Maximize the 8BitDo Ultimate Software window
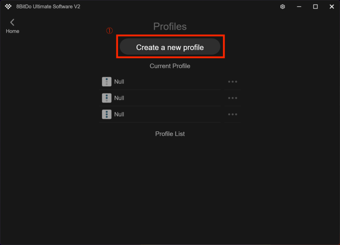Viewport: 340px width, 245px height. click(x=315, y=7)
